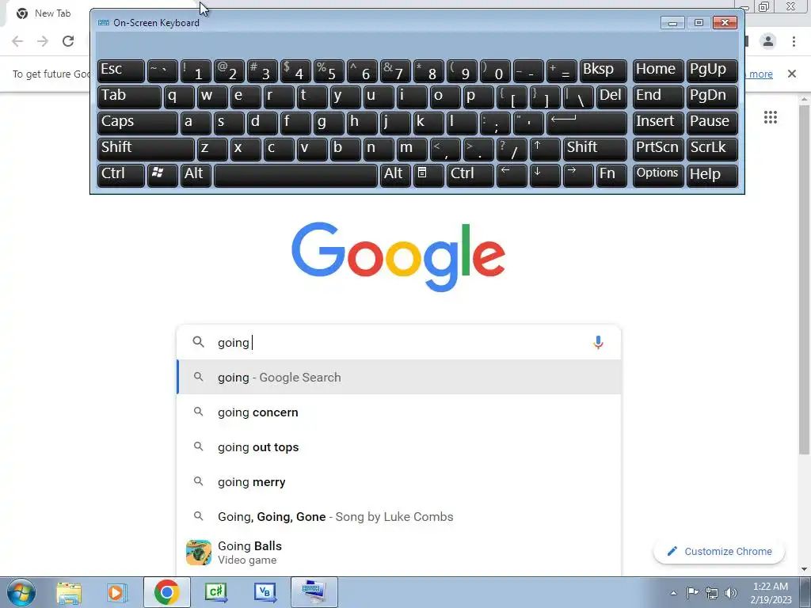
Task: Click the page's vertical scrollbar
Action: coord(805,279)
